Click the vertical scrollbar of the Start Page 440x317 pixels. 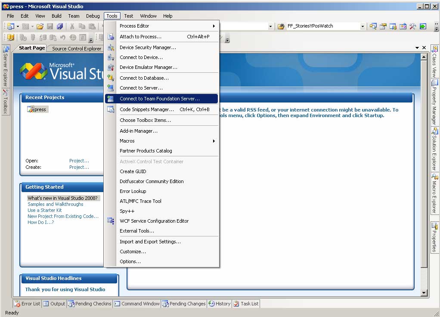click(425, 172)
